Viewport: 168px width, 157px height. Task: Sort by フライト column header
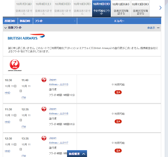55,21
